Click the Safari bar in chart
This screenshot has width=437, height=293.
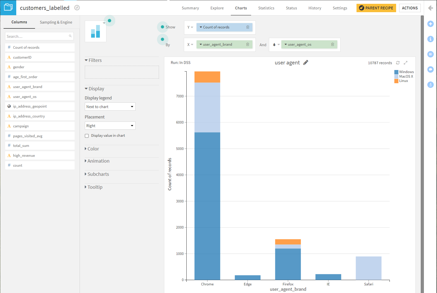point(368,268)
